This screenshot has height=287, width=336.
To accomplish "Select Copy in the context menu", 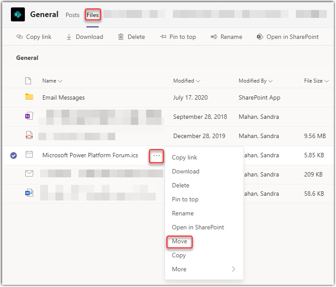I will click(x=179, y=255).
